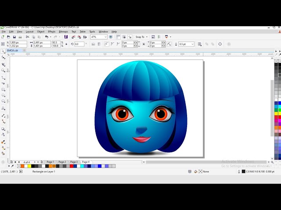Expand the undo history dropdown arrow
281x210 pixels.
coord(50,37)
